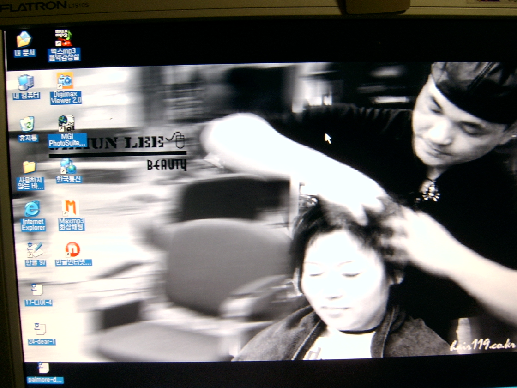517x388 pixels.
Task: Select the 내 컴퓨터 desktop icon
Action: 26,83
